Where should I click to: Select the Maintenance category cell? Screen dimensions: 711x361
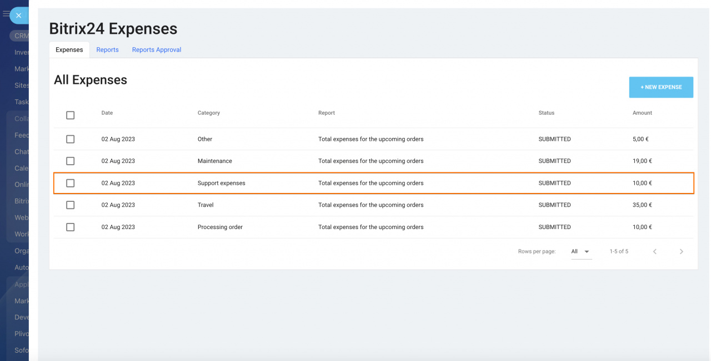click(215, 161)
